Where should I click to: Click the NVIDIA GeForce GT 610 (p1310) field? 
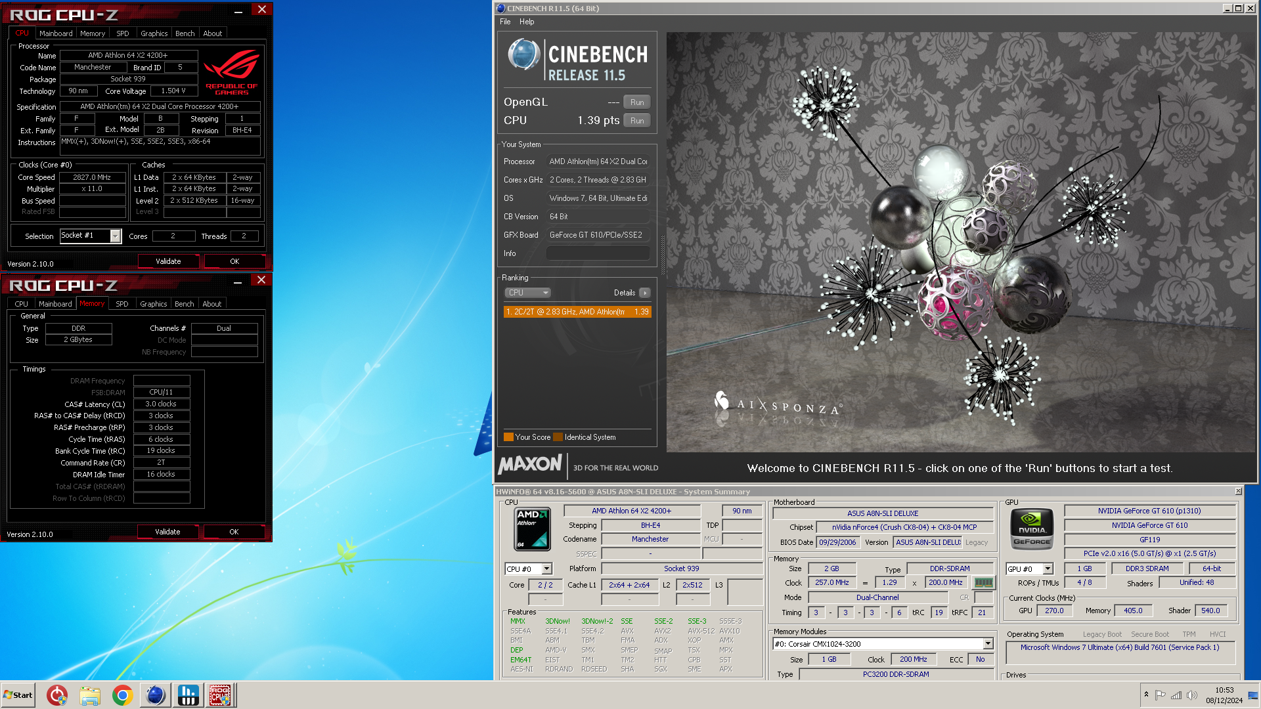1149,511
